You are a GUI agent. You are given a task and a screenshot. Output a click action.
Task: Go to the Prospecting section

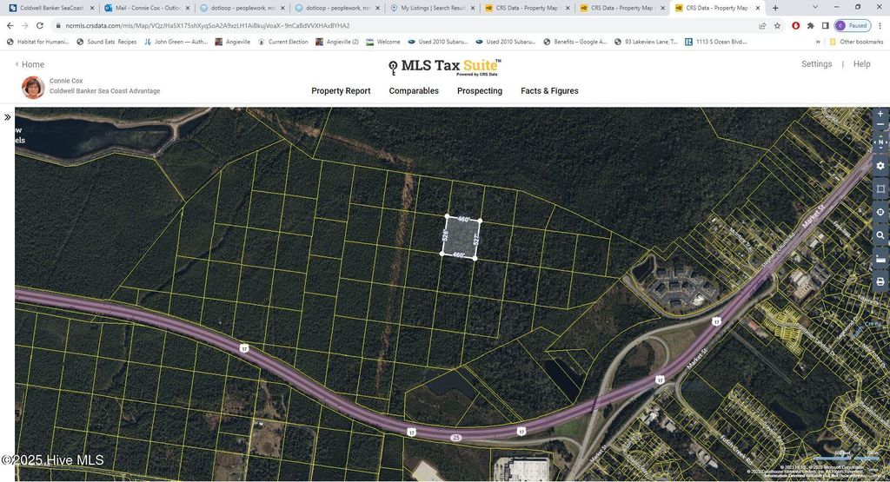tap(480, 91)
